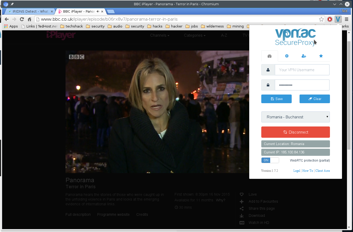Click the Share this page icon
This screenshot has height=232, width=353.
click(242, 209)
